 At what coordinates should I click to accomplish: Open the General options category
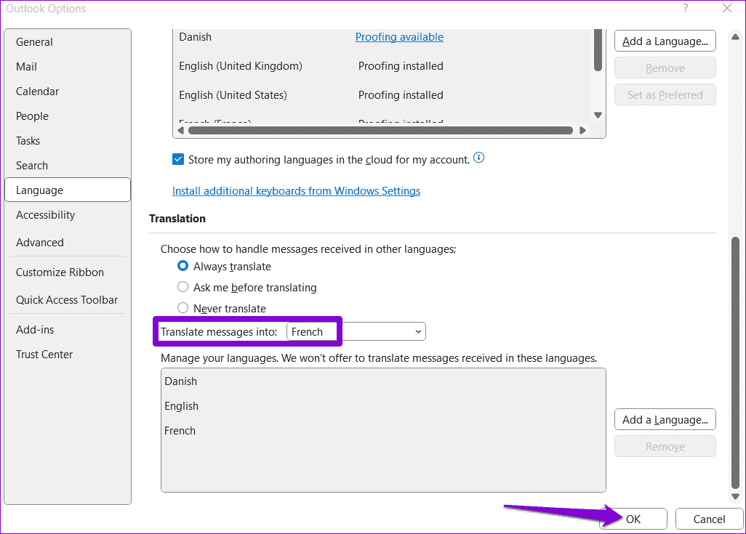point(68,42)
